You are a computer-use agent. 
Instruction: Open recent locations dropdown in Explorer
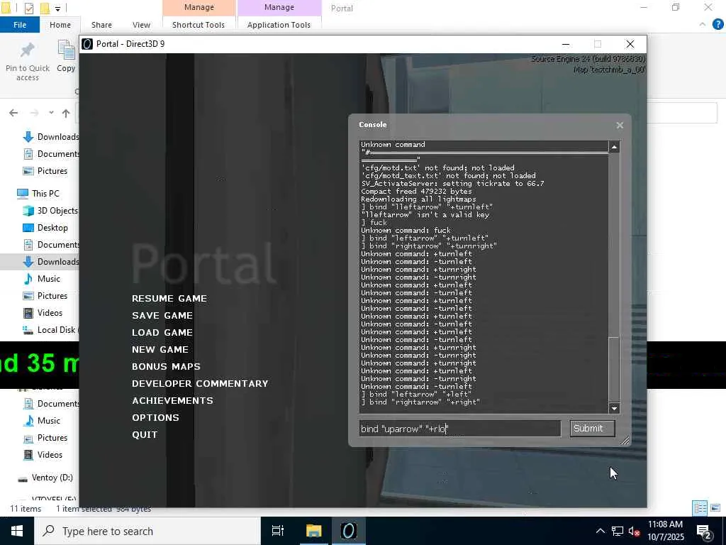(51, 113)
